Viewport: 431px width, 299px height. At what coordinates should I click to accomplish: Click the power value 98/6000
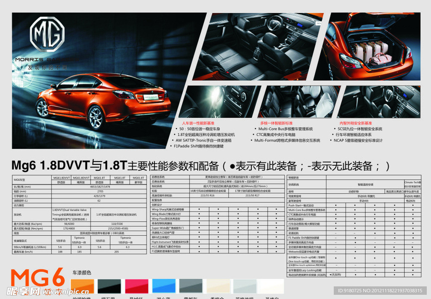pyautogui.click(x=69, y=224)
